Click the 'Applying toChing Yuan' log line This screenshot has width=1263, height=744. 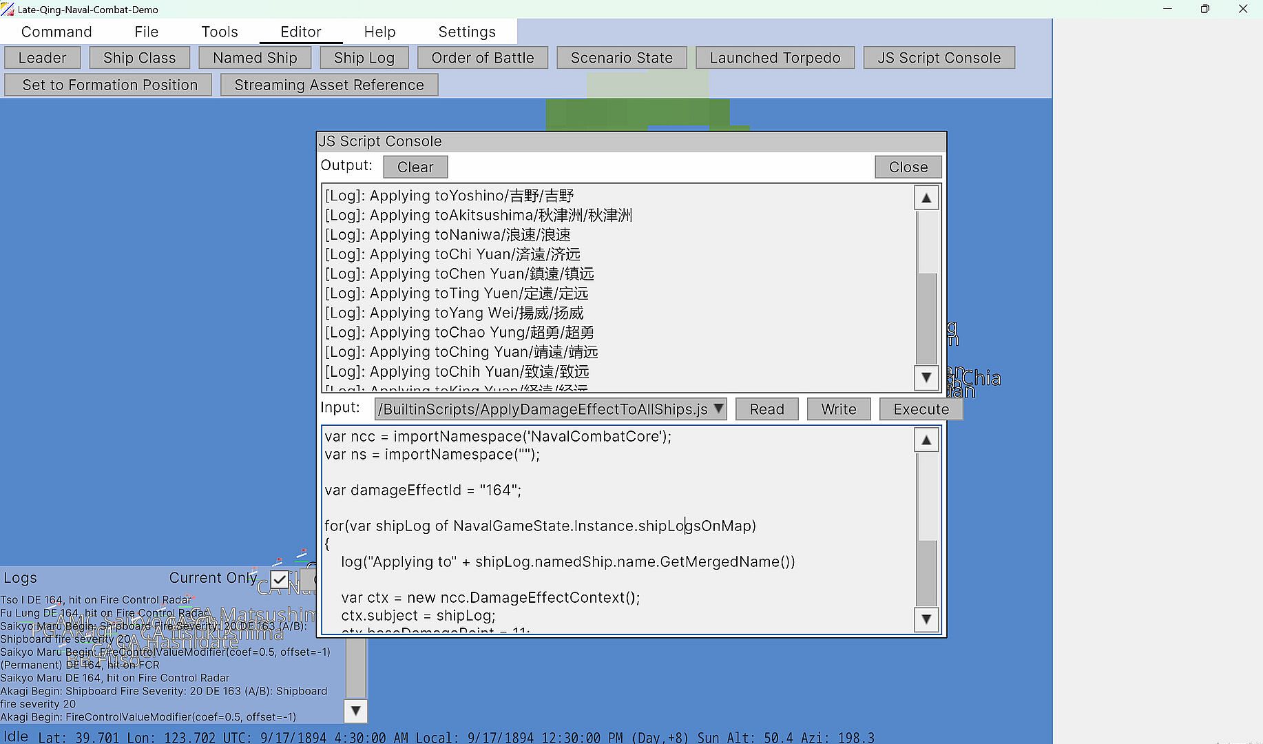click(461, 351)
